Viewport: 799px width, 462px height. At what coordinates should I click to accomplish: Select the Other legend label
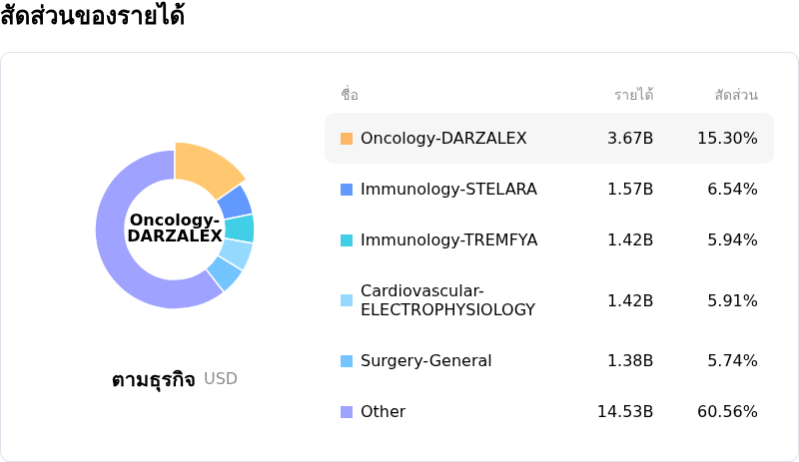pos(383,412)
